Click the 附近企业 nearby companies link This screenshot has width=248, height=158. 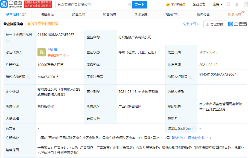point(178,138)
